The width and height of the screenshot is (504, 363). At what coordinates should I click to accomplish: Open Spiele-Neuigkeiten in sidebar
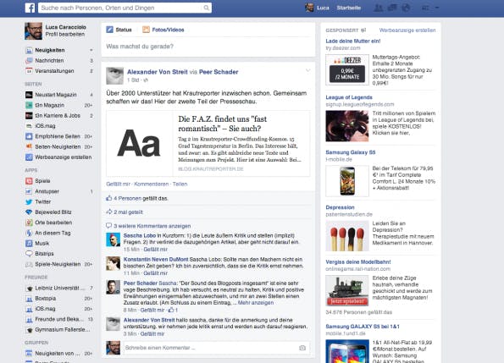click(58, 264)
